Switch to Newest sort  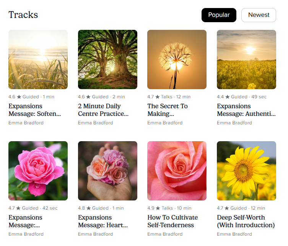(x=259, y=15)
